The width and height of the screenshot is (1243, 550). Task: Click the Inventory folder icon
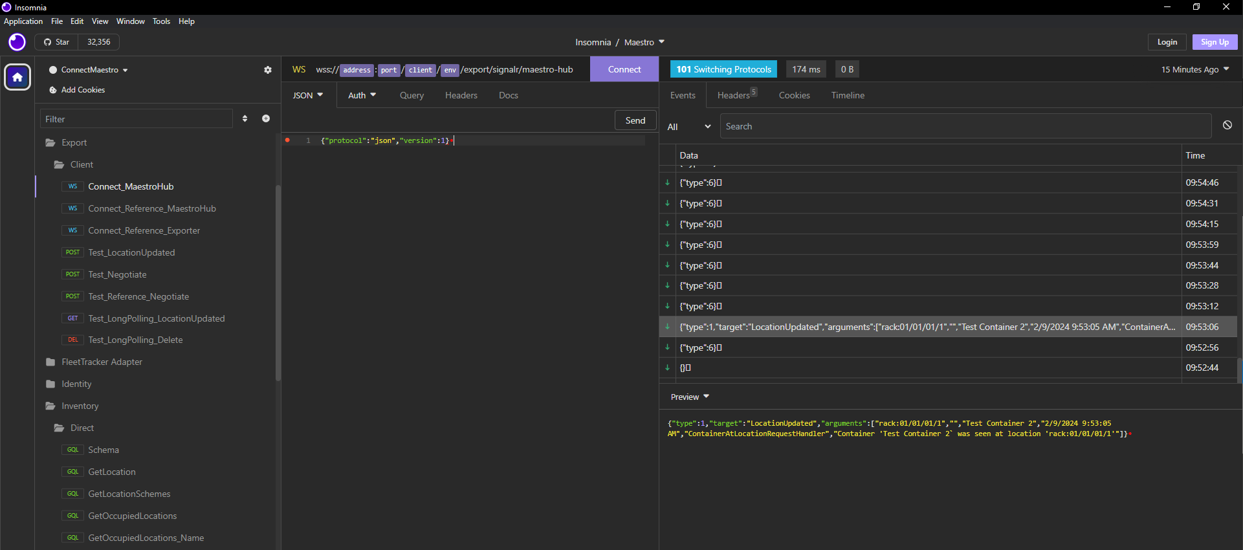coord(50,406)
